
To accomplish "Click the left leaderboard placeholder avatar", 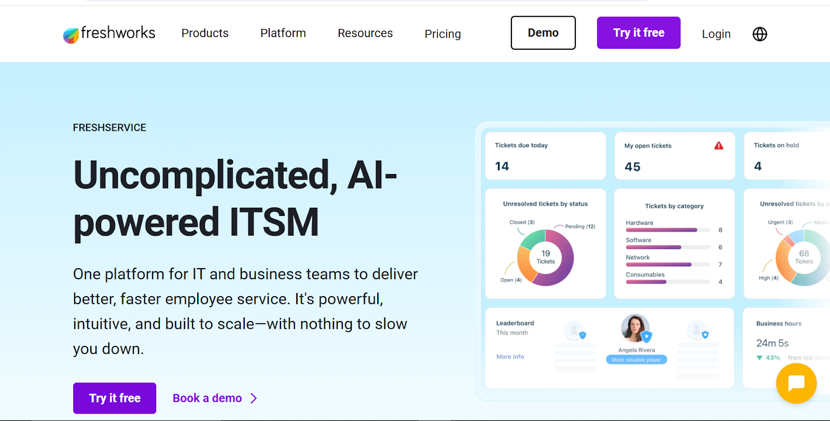I will click(x=573, y=330).
